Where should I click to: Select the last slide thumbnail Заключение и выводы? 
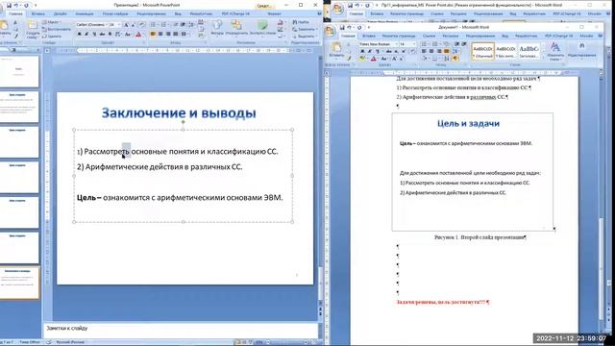coord(19,283)
